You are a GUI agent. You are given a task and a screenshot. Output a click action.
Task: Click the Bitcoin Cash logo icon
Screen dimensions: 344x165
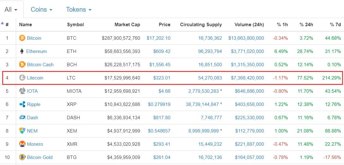[22, 65]
